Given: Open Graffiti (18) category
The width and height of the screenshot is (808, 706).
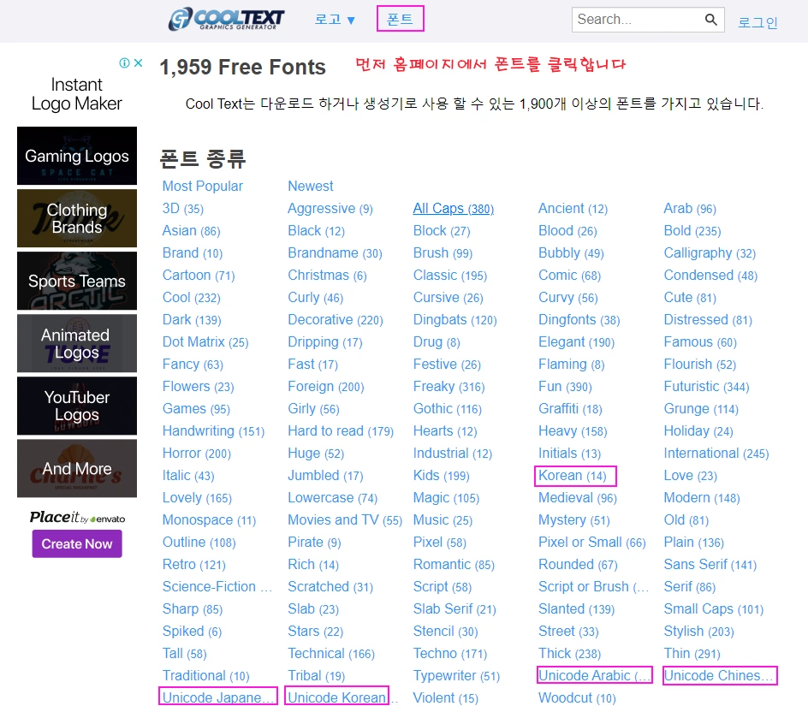Looking at the screenshot, I should [570, 409].
